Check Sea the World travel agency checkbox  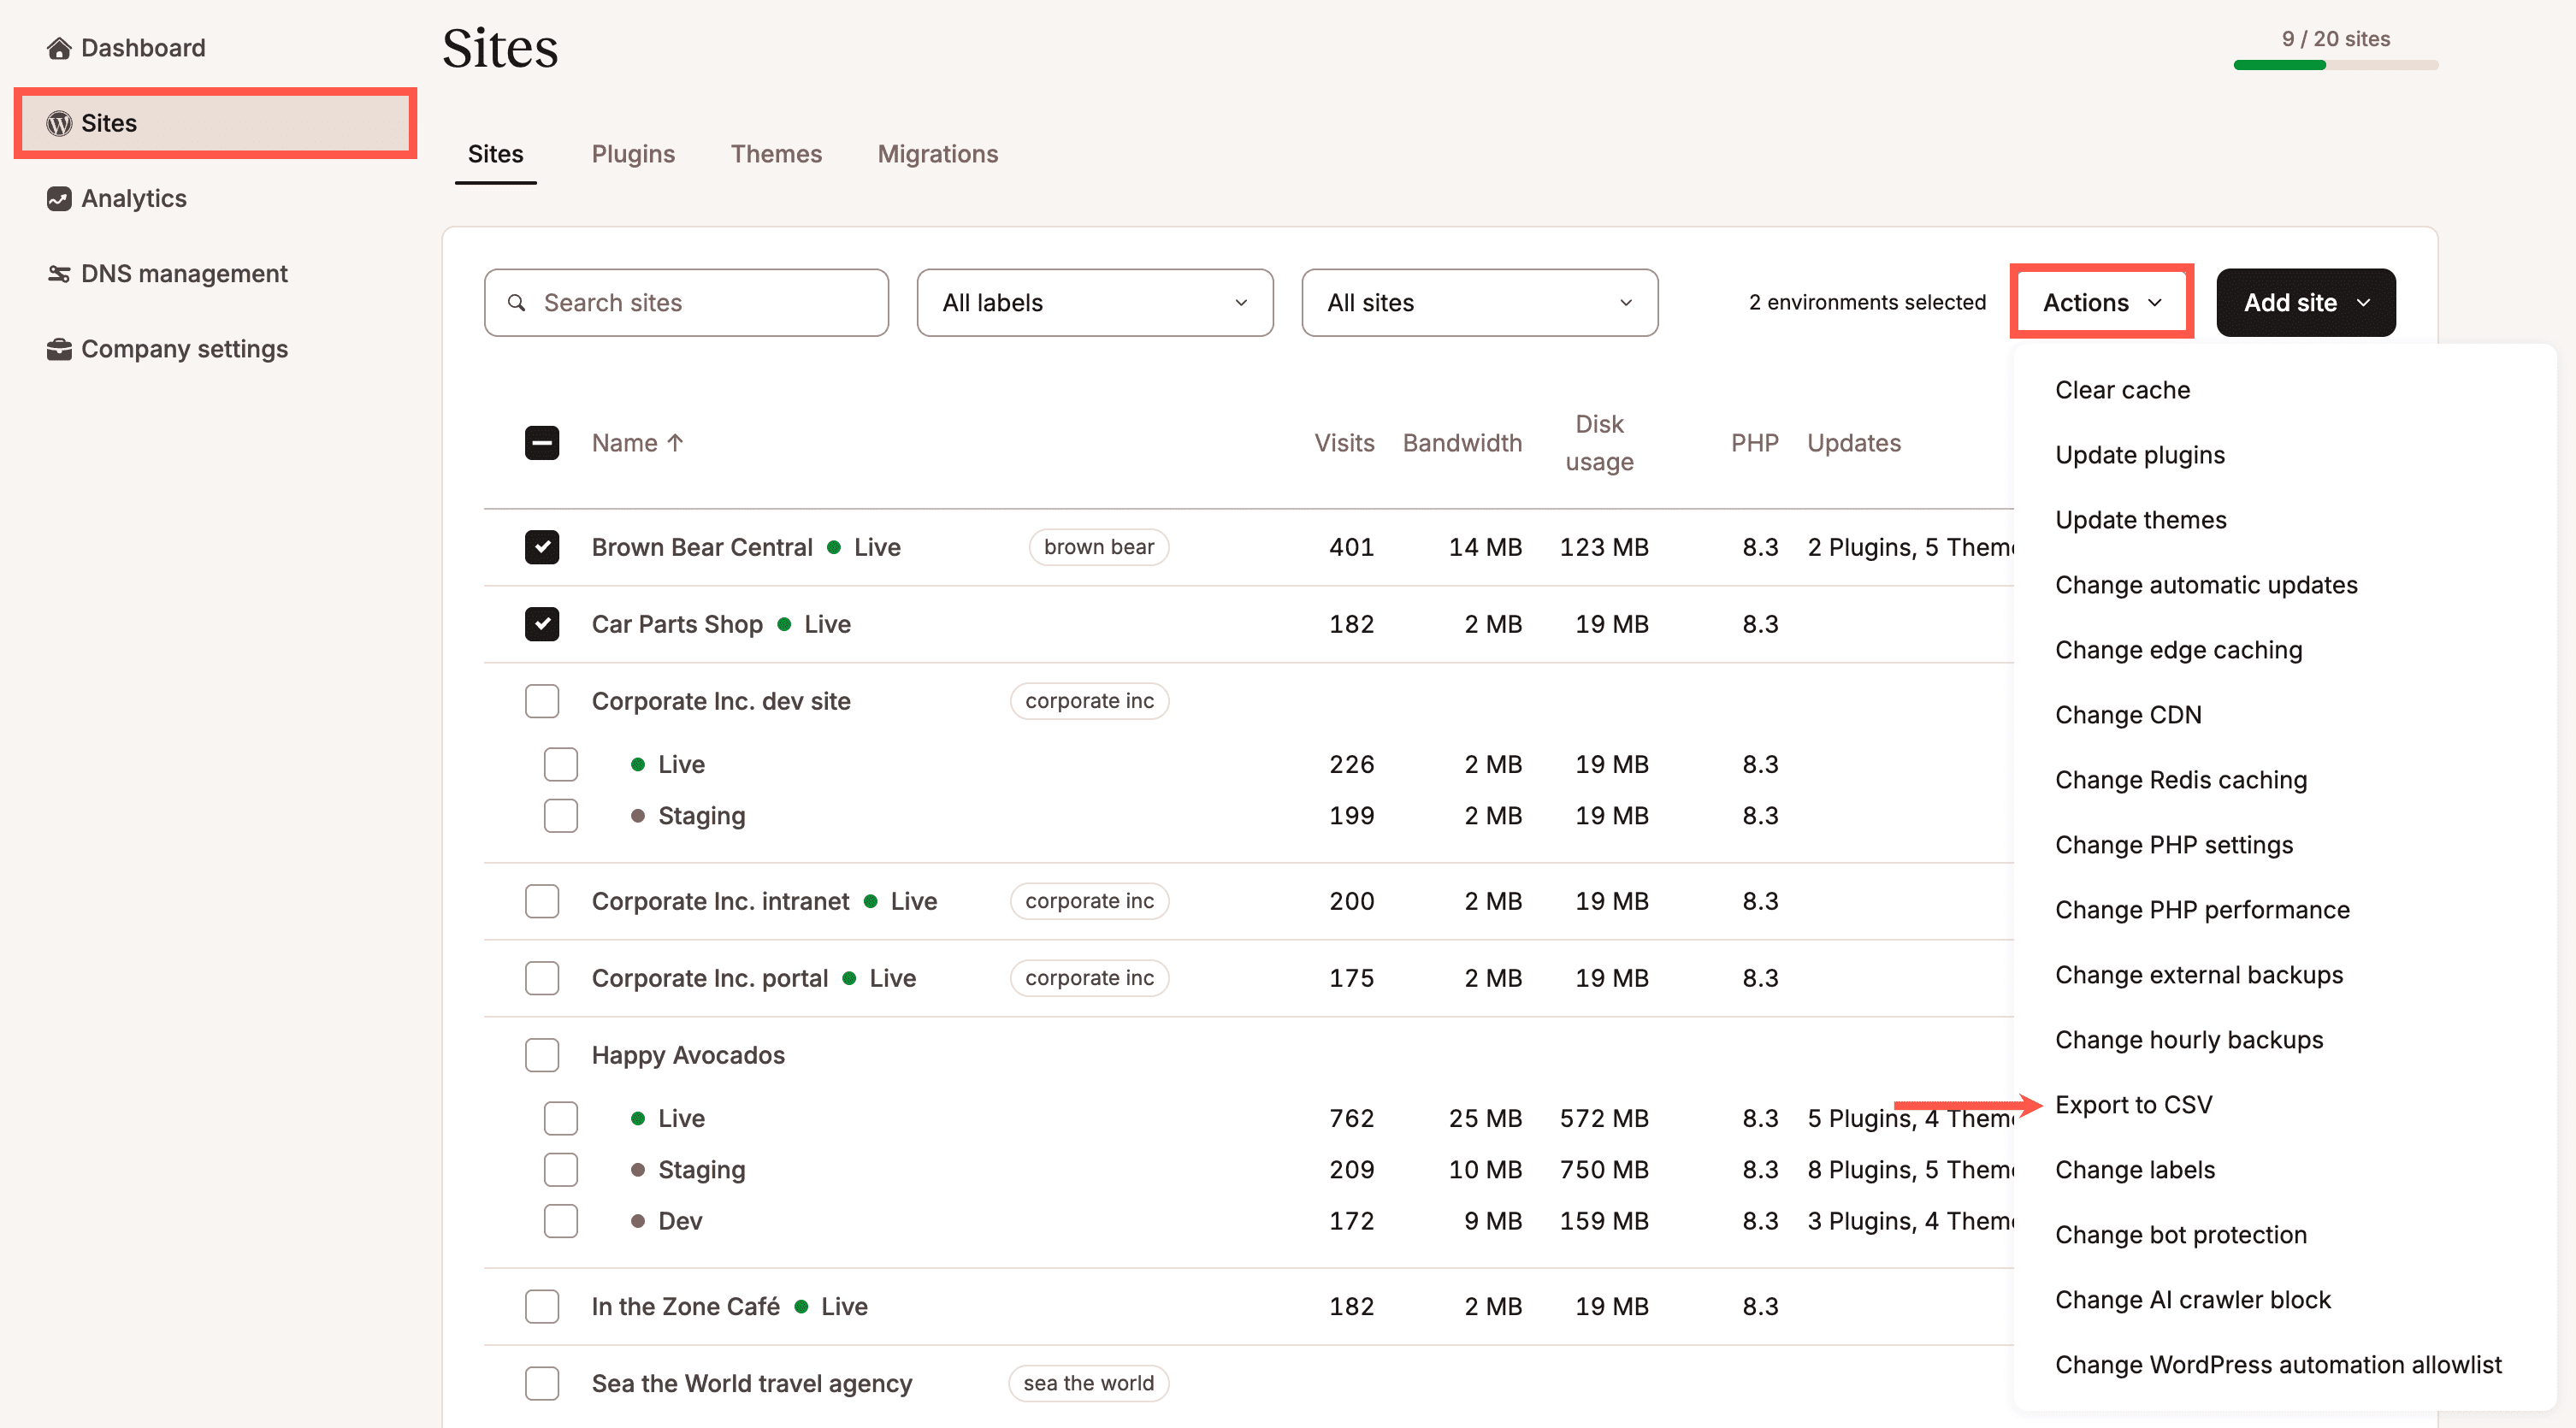(x=542, y=1383)
